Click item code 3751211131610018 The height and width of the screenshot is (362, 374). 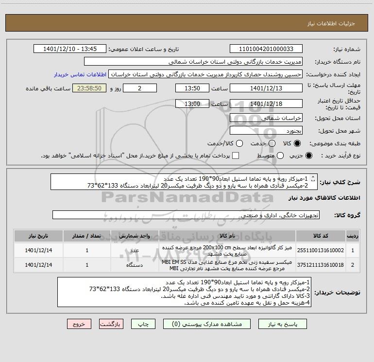tap(321, 265)
